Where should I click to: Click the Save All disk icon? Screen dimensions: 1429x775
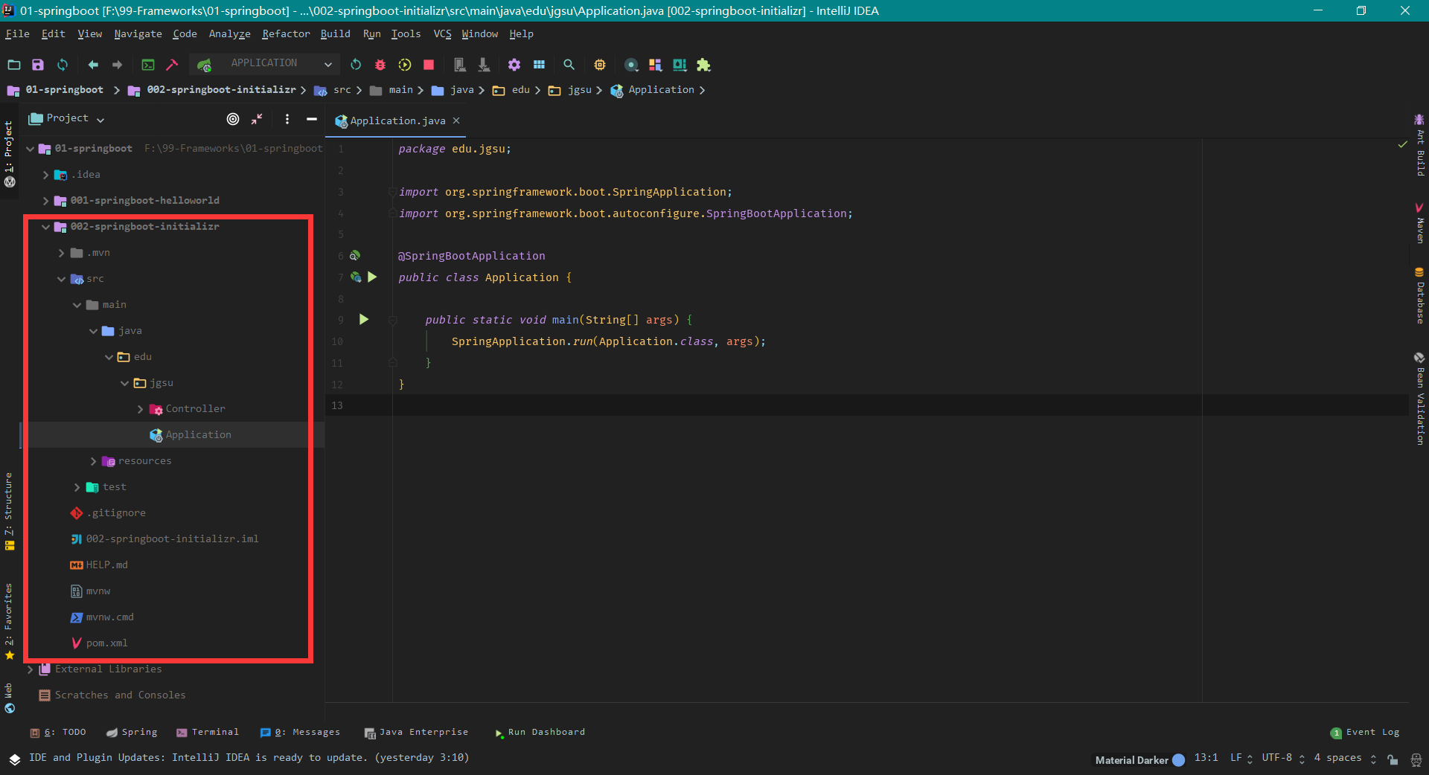tap(38, 65)
